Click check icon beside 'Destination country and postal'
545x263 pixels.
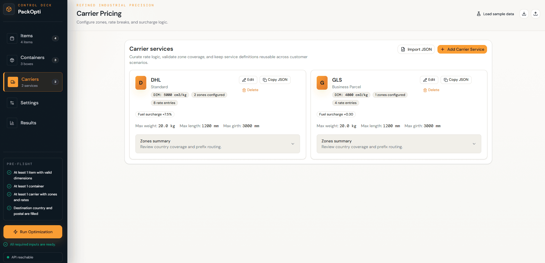click(x=9, y=208)
